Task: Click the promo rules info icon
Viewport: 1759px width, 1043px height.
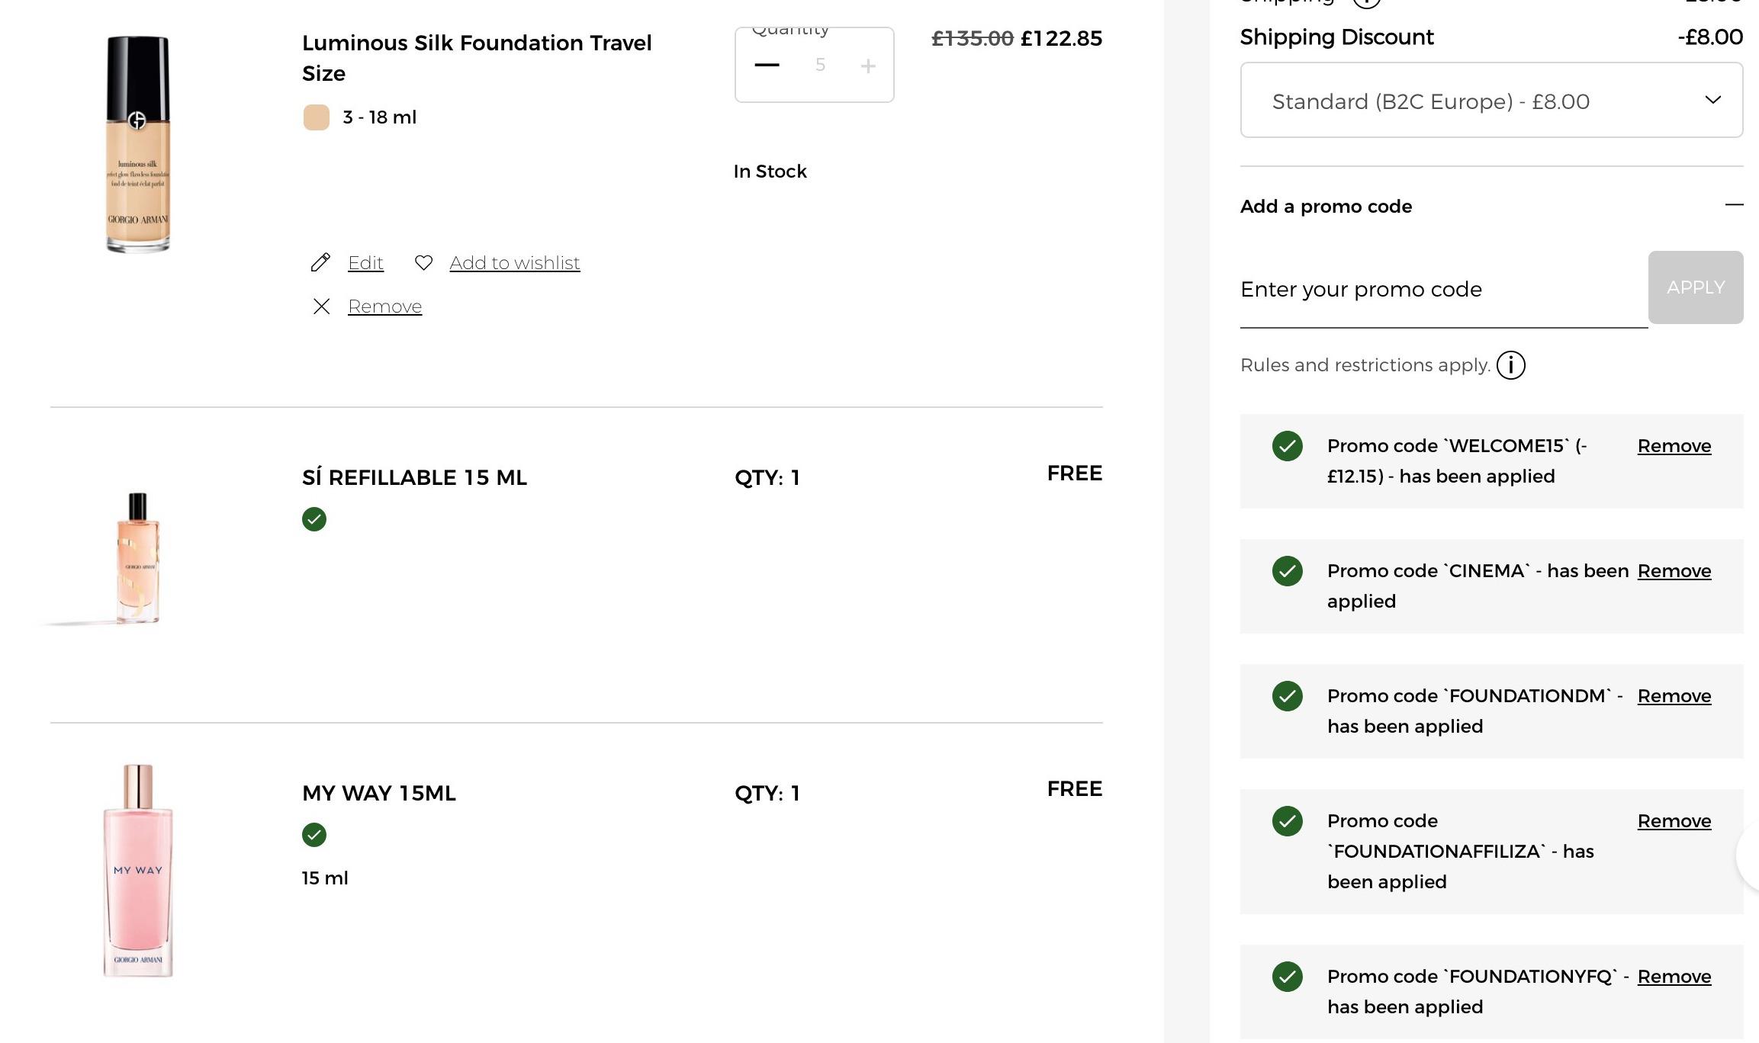Action: point(1510,365)
